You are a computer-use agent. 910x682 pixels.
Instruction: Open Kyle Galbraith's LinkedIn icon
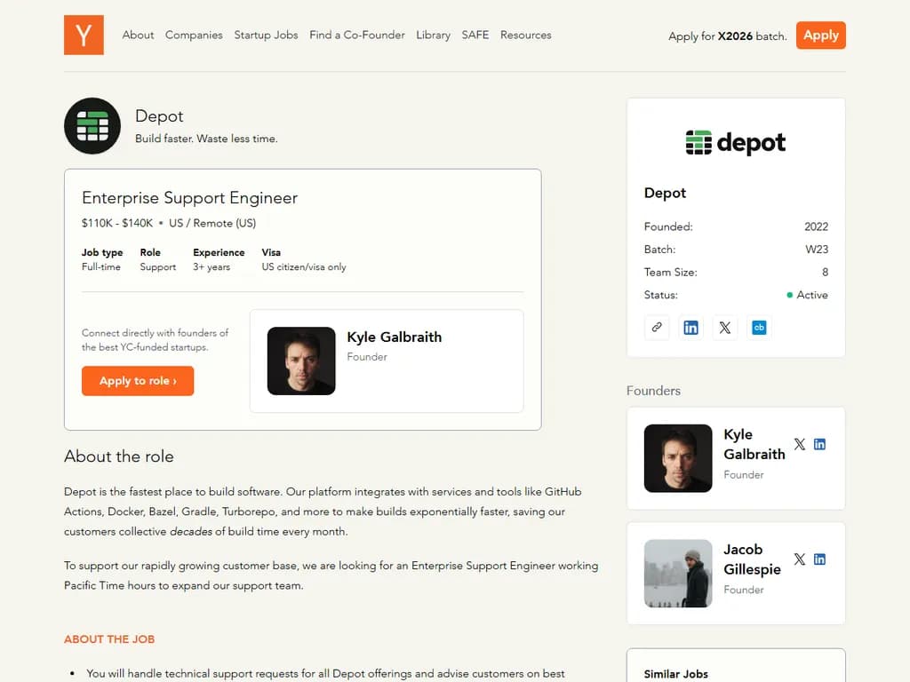click(x=820, y=444)
